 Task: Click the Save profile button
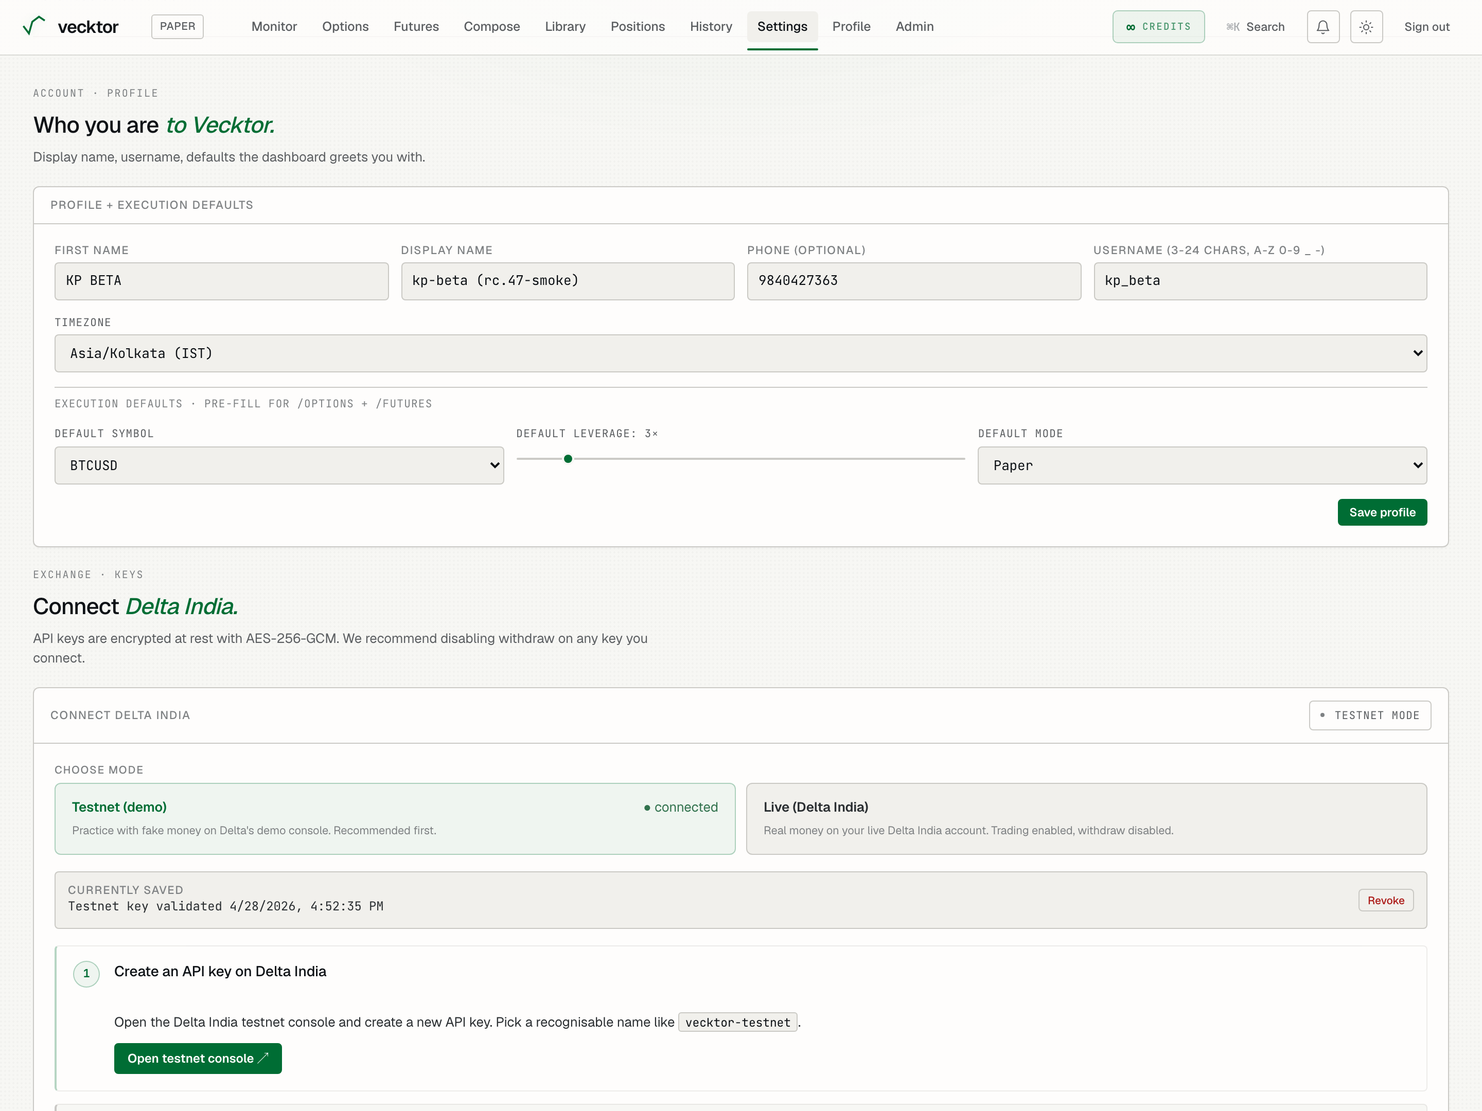1382,512
